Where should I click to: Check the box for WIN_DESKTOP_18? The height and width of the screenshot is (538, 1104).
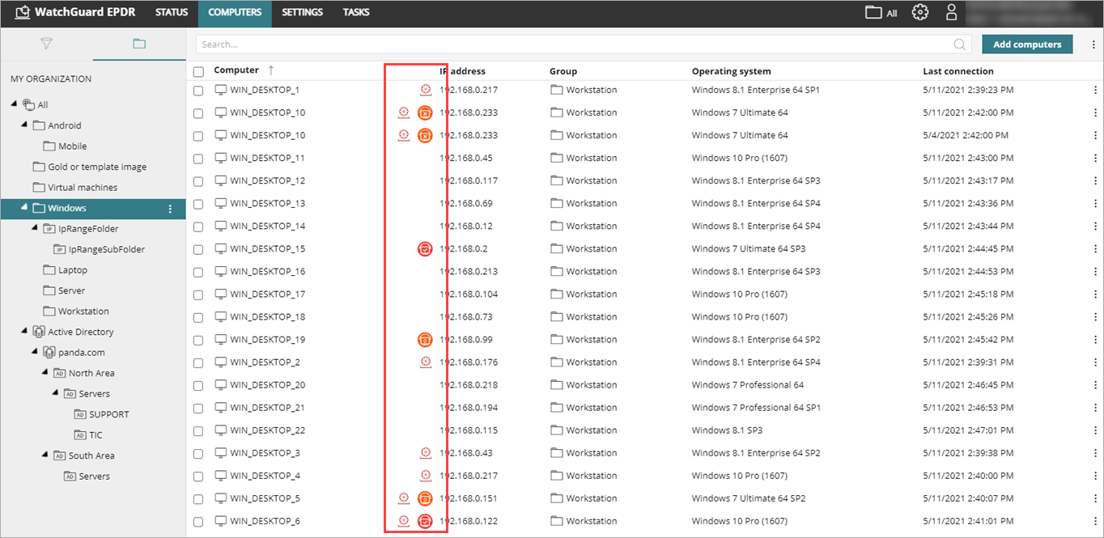tap(198, 317)
